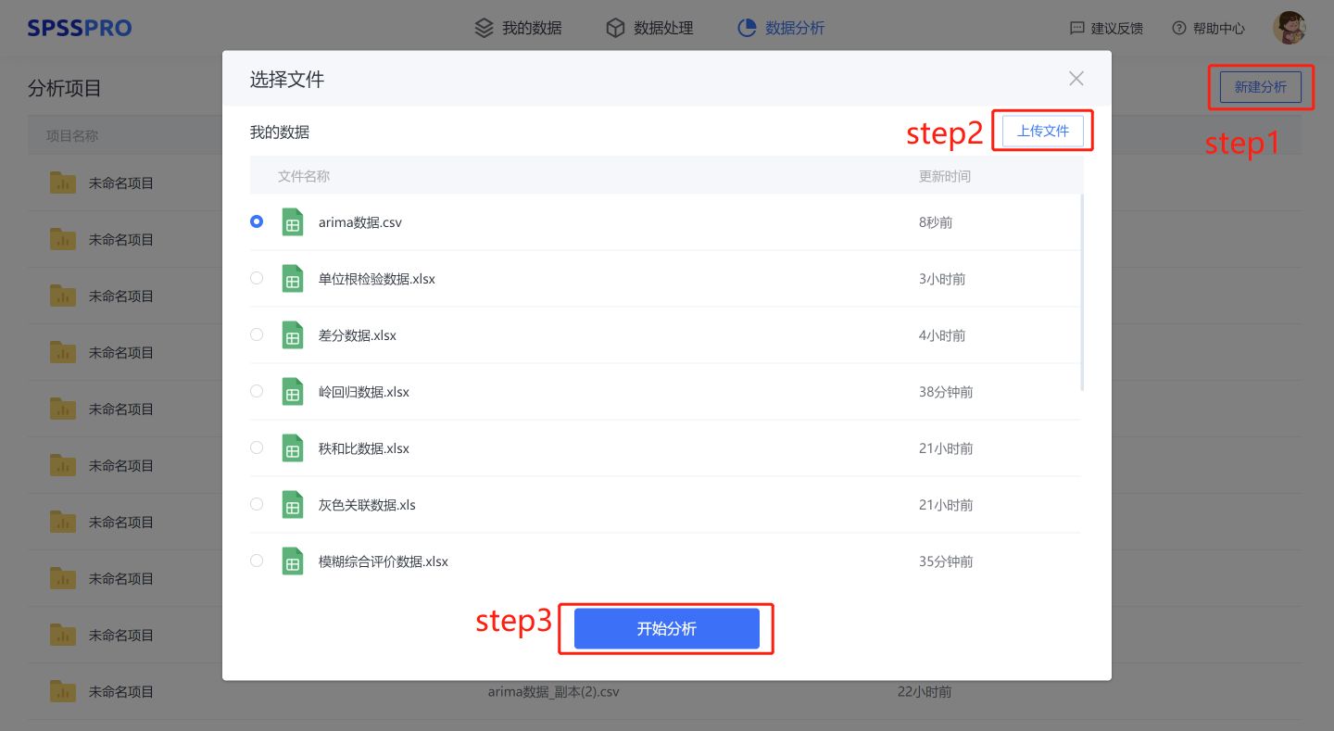
Task: Click the file name 秩和比数据.xlsx
Action: tap(364, 448)
